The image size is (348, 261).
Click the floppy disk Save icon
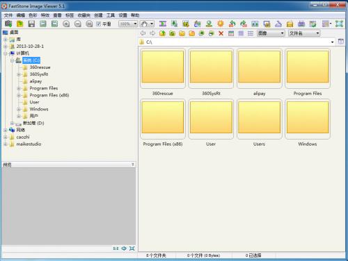coord(31,24)
